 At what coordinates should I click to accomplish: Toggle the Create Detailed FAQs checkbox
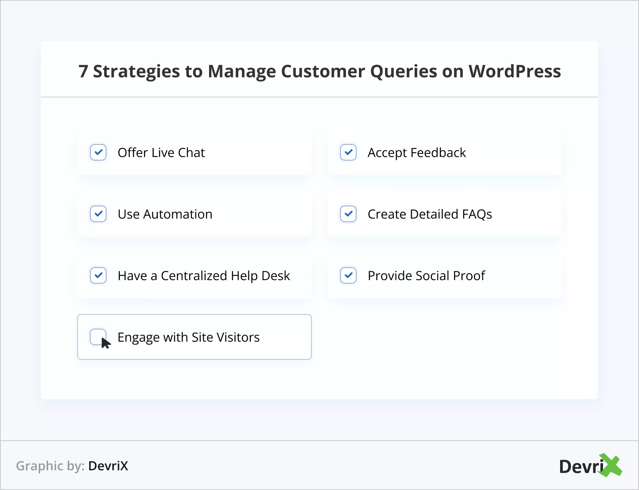(x=348, y=214)
